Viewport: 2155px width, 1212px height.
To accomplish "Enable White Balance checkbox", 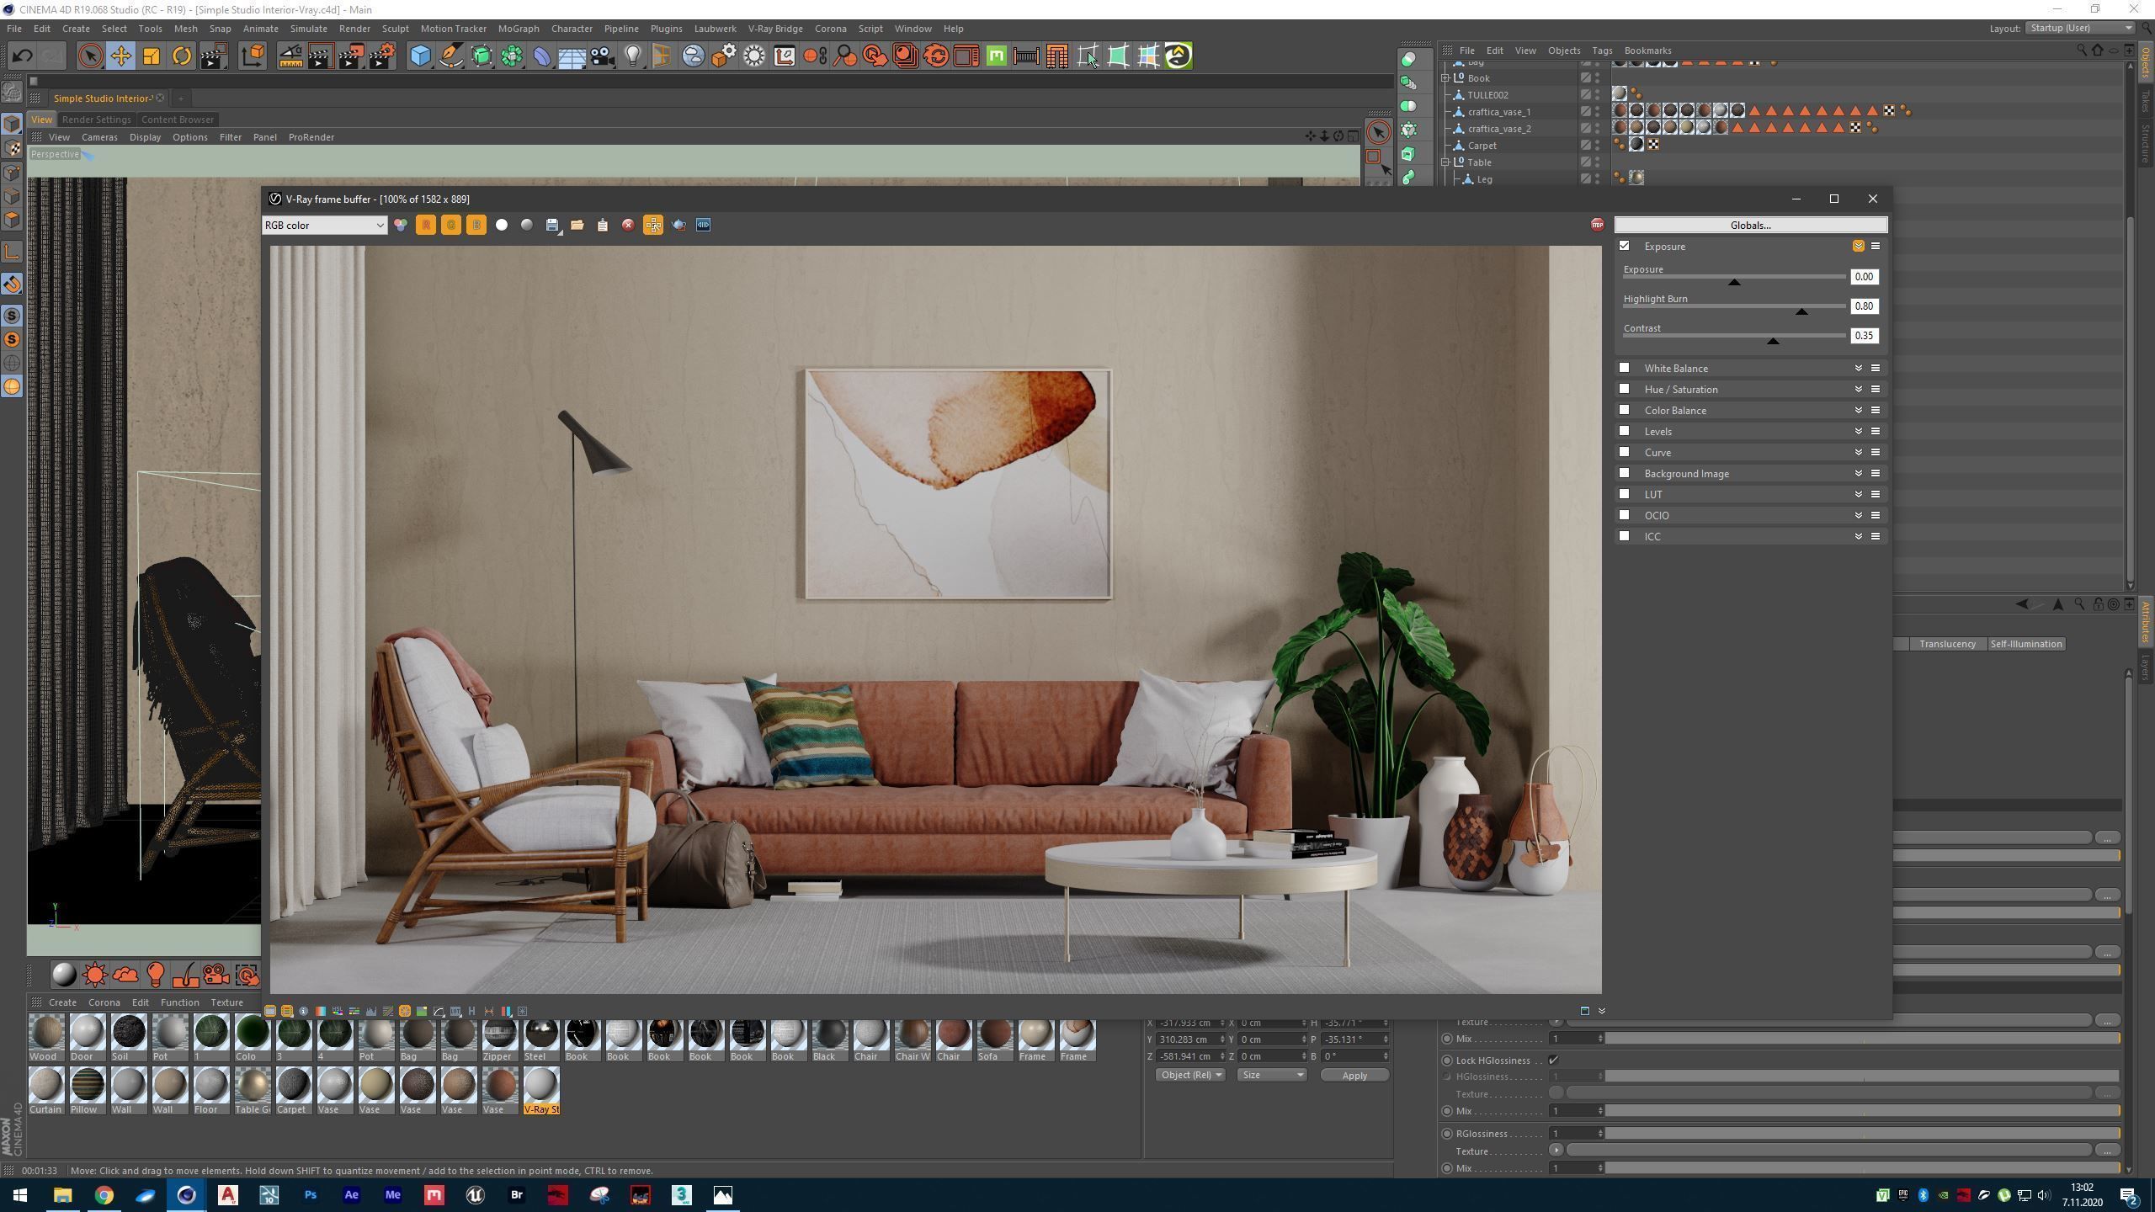I will (x=1625, y=368).
